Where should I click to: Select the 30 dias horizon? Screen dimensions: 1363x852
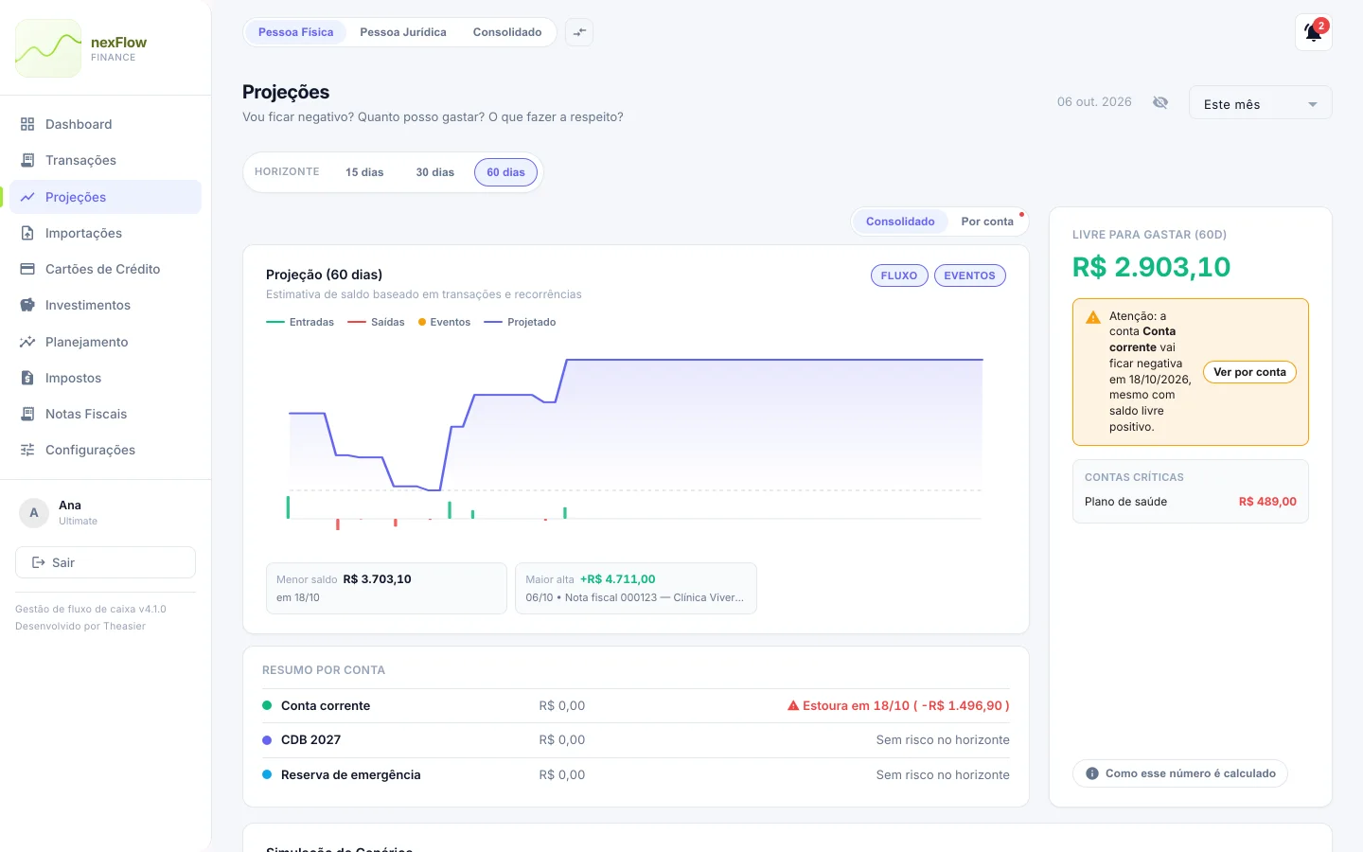tap(435, 172)
